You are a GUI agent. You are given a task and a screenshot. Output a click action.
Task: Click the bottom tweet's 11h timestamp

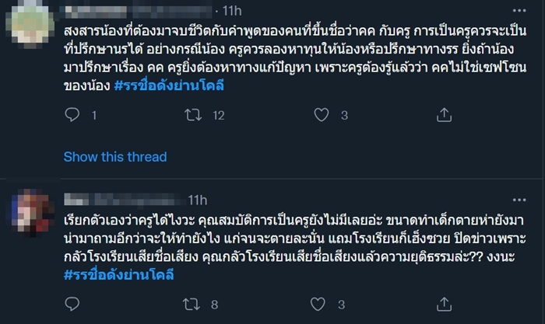click(x=186, y=200)
